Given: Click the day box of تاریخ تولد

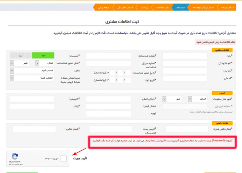Looking at the screenshot, I should pos(128,80).
